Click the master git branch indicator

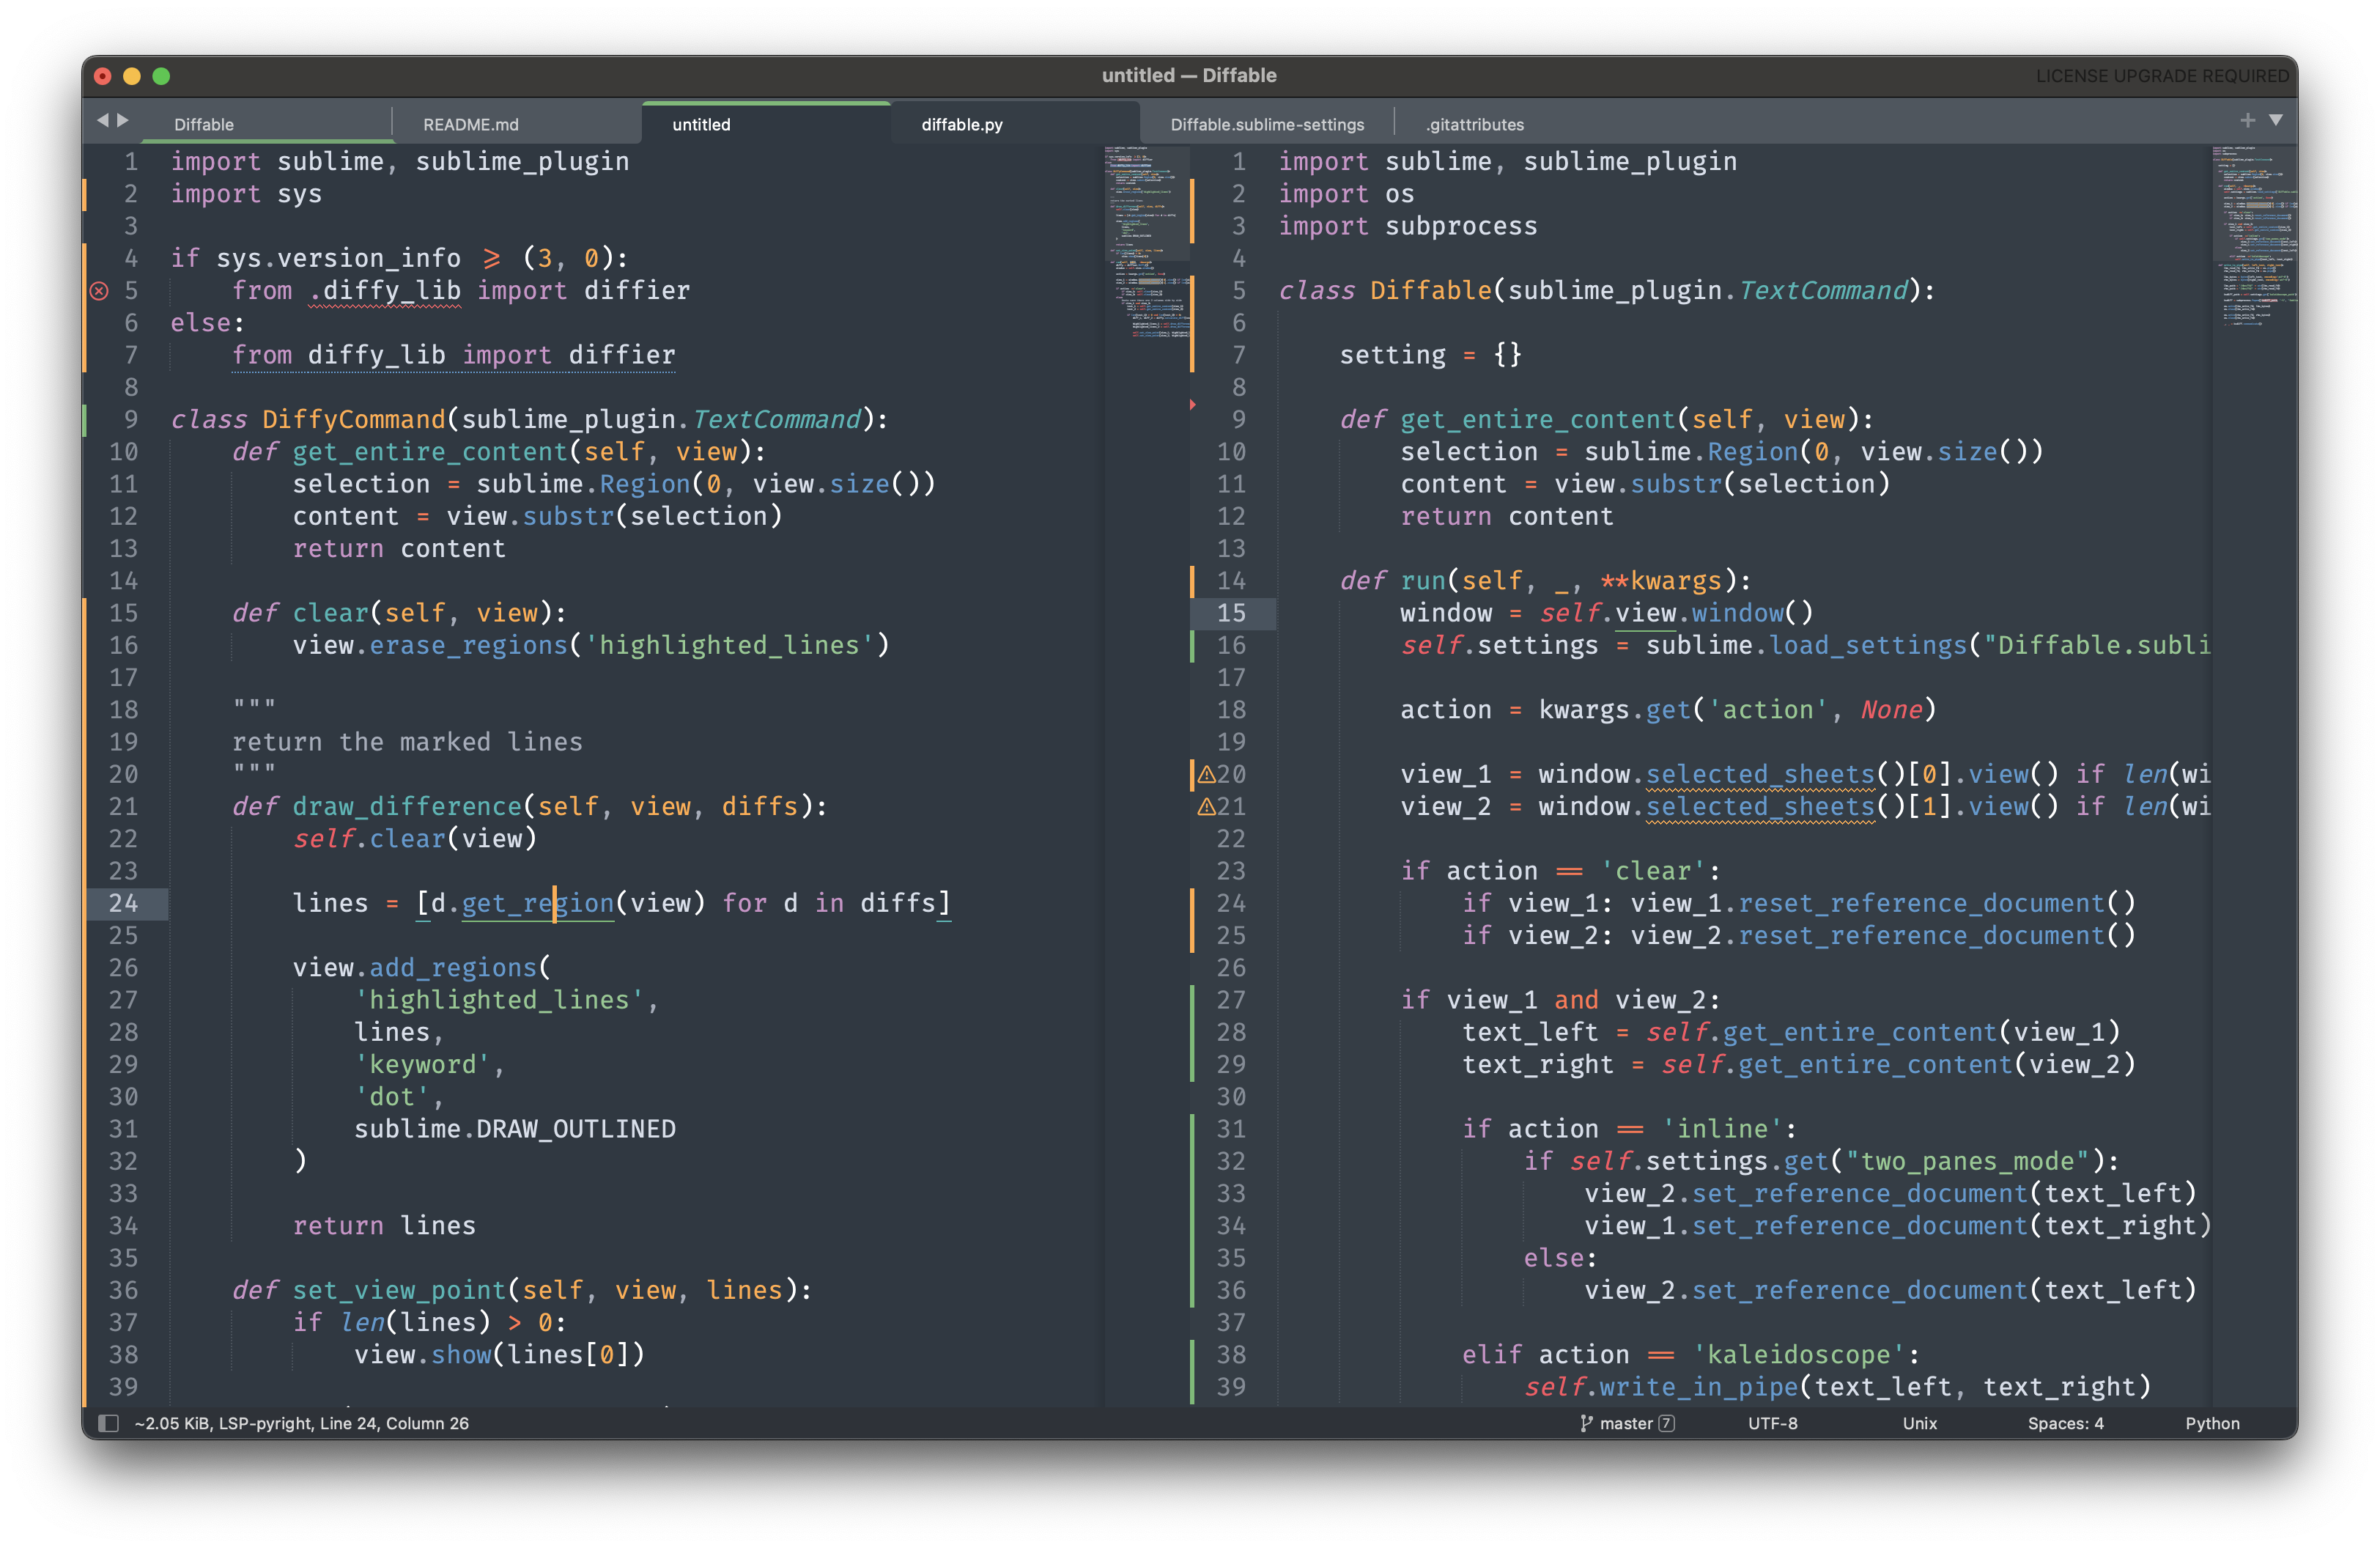click(1626, 1423)
